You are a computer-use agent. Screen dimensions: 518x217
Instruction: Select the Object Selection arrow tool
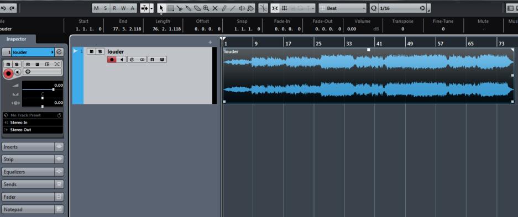click(161, 8)
